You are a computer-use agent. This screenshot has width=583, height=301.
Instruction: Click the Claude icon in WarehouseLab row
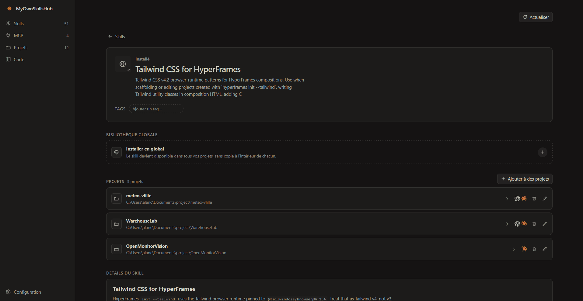[524, 224]
